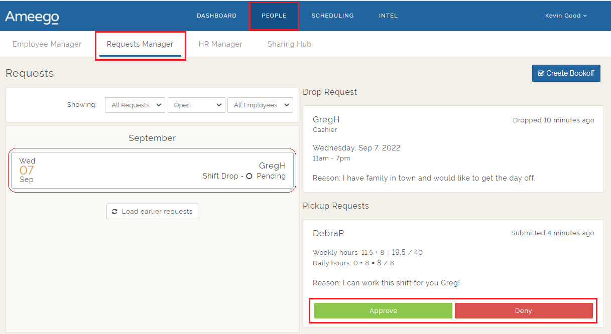Open the Open status filter dropdown
Screen dimensions: 611x334
coord(196,105)
